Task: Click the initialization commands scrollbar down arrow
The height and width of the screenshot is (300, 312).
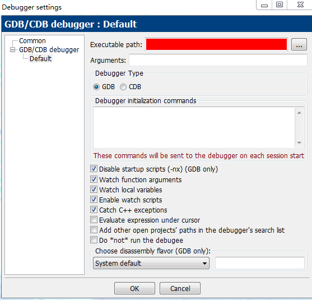Action: tap(299, 143)
